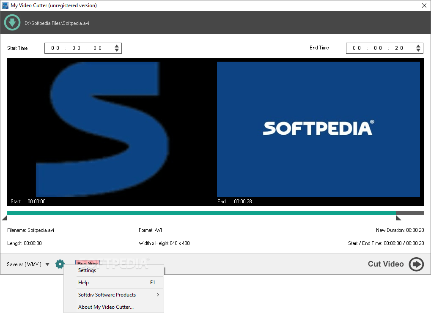Click the teal gear settings icon

click(x=60, y=264)
